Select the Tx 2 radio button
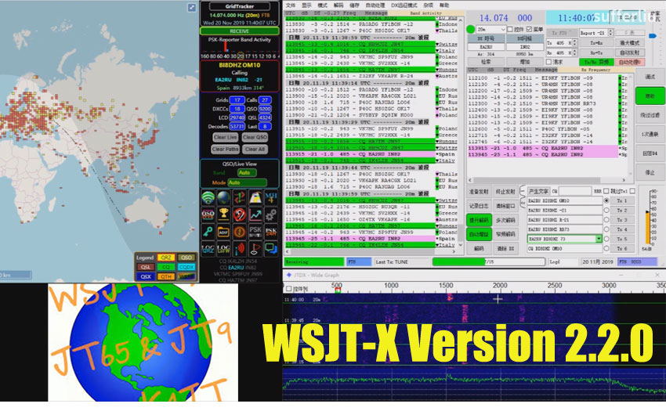This screenshot has width=666, height=411. [606, 210]
